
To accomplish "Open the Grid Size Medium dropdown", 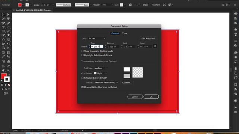I will point(100,68).
